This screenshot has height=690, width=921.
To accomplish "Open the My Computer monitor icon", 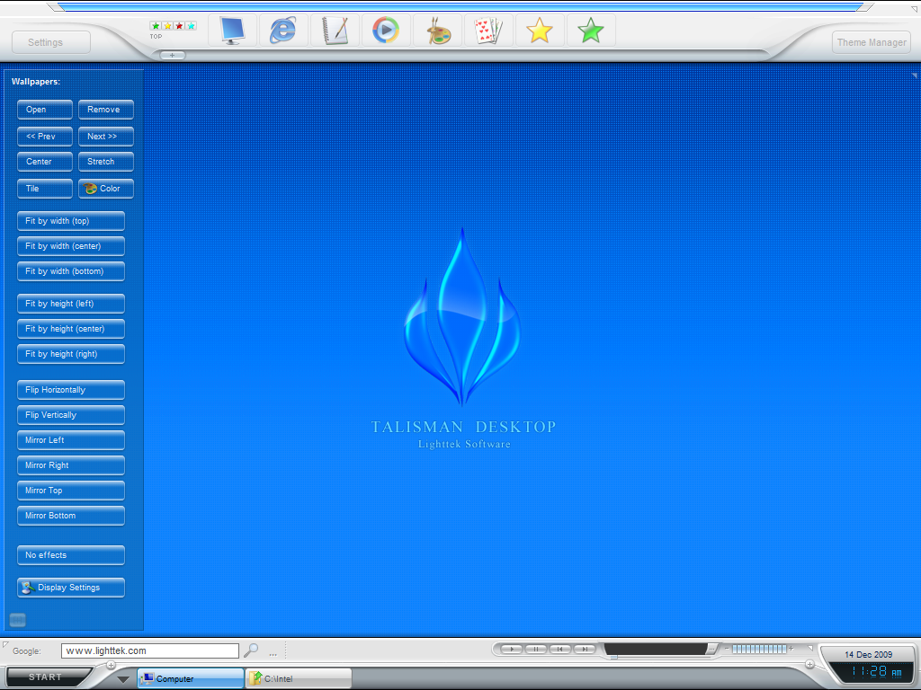I will 232,31.
